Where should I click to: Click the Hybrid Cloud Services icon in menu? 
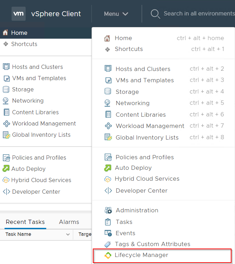pos(108,179)
